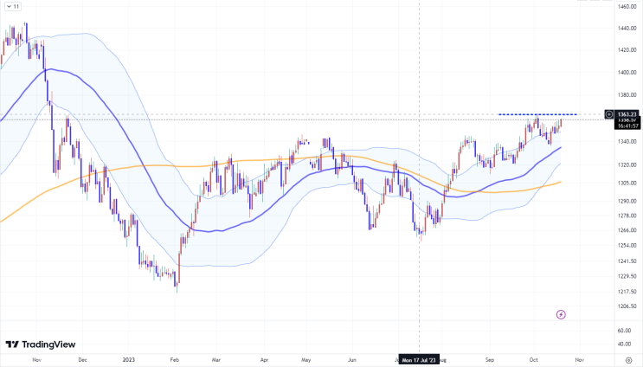Viewport: 643px width, 367px height.
Task: Click the 1420.00 price axis label
Action: [627, 50]
